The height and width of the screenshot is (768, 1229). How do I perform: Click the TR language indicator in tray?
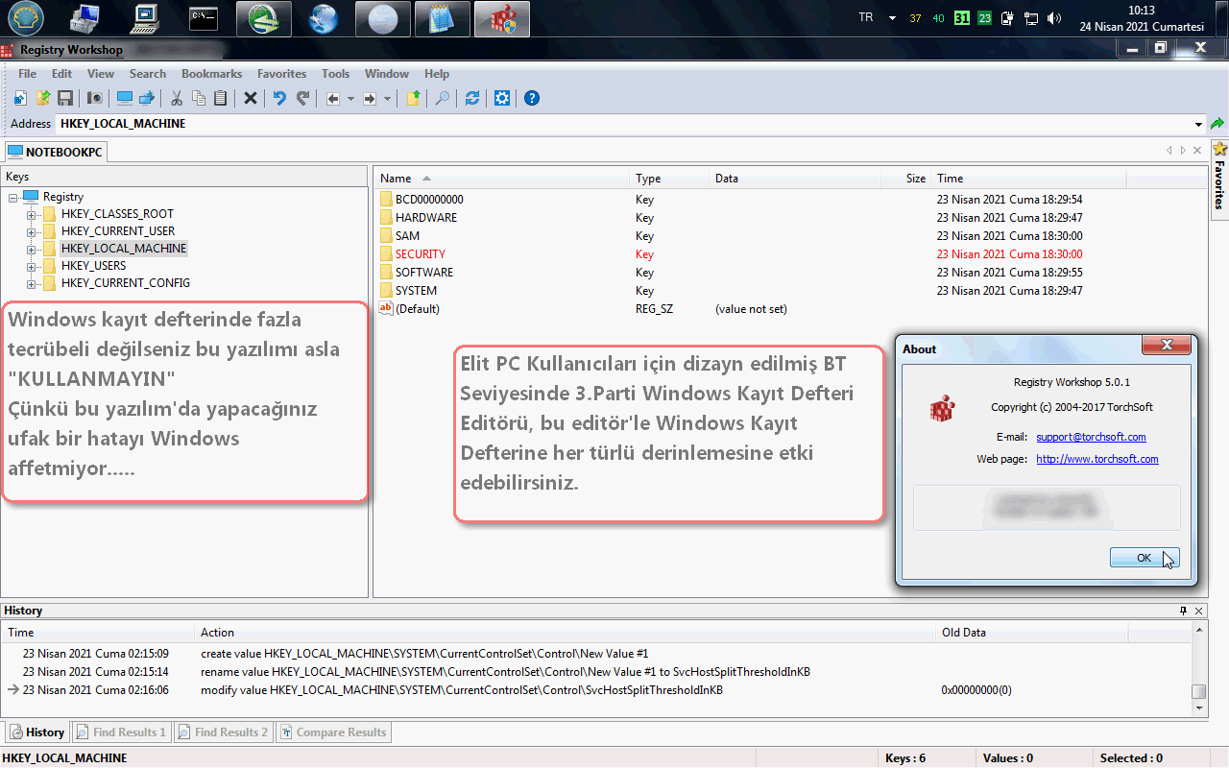[866, 17]
